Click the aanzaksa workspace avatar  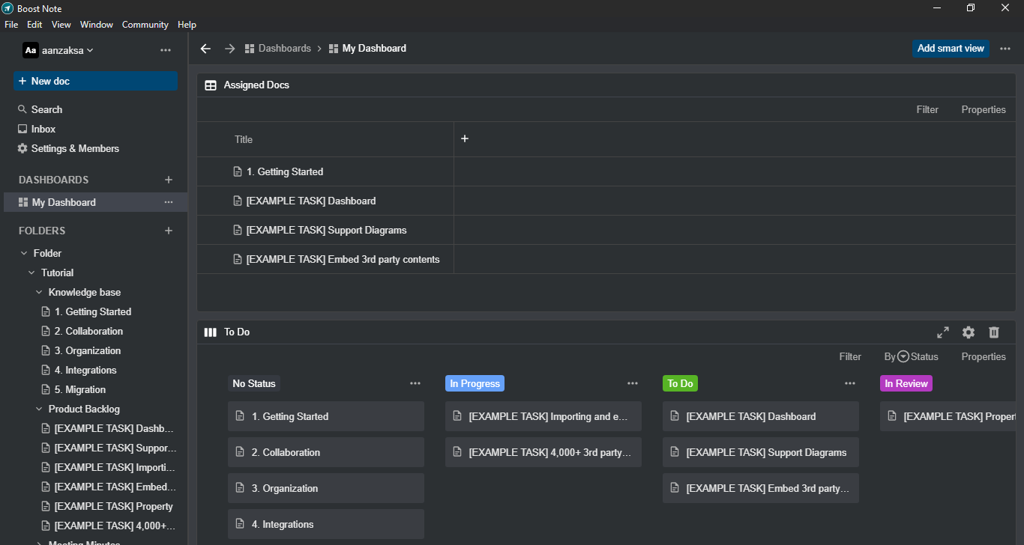point(30,50)
